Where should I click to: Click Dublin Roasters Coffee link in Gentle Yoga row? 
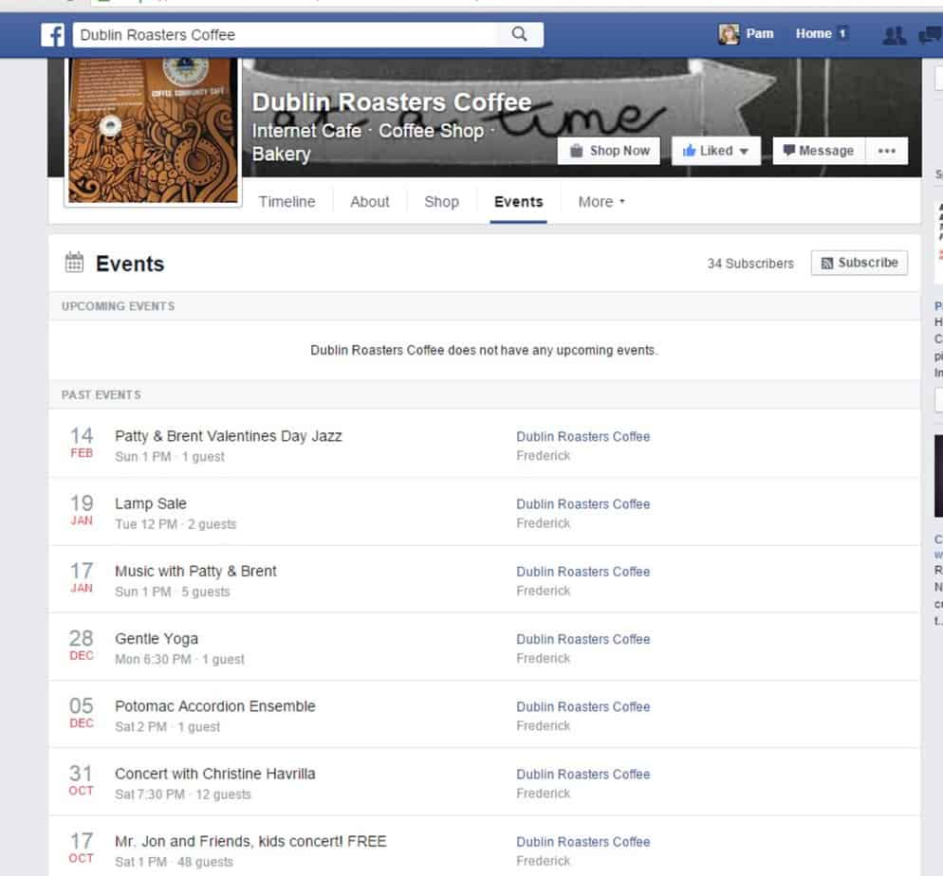point(582,639)
